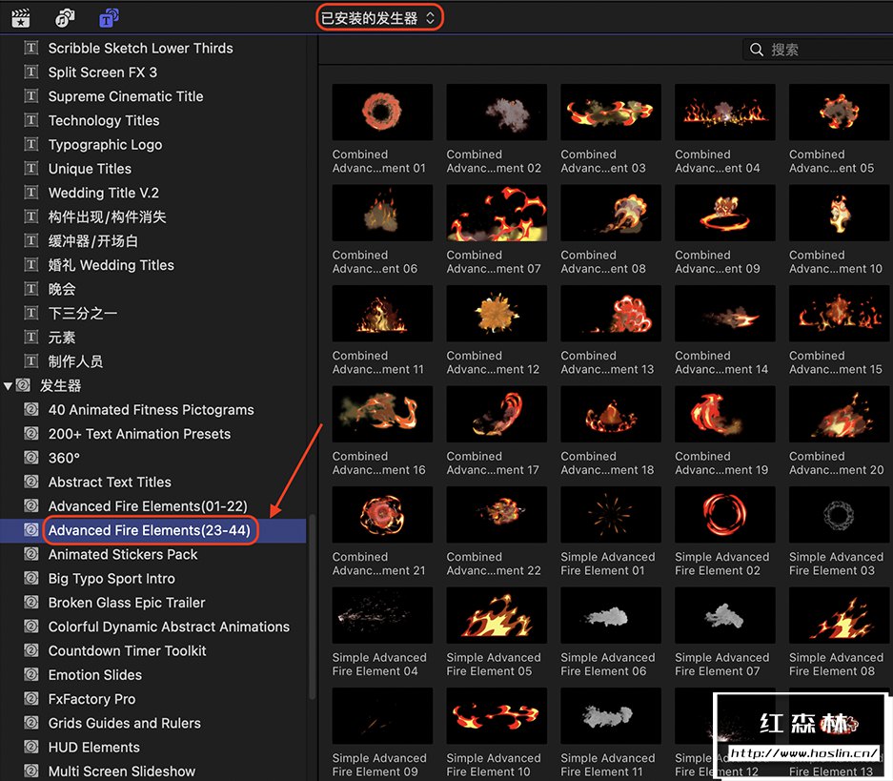The width and height of the screenshot is (893, 781).
Task: Select Simple Advanced Fire Element 10 thumbnail
Action: 497,716
